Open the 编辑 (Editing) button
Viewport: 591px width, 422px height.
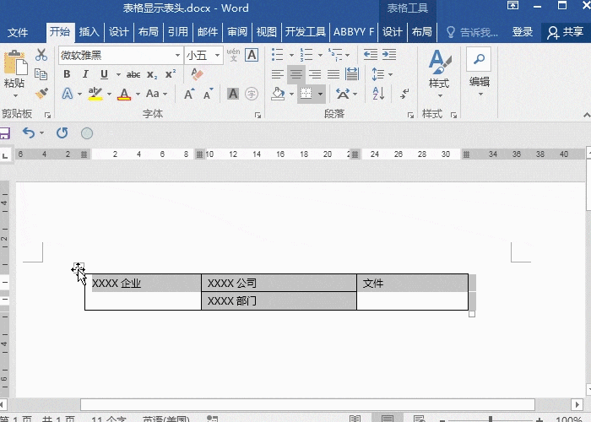(479, 72)
